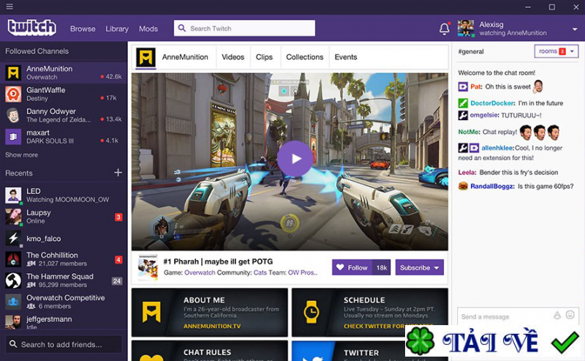Click DoctorDocker's green badge icon
The image size is (585, 361).
[x=463, y=103]
